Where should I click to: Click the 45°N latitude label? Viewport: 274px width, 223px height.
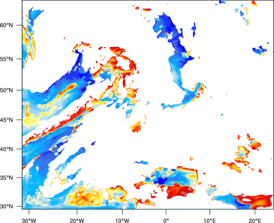tap(7, 120)
